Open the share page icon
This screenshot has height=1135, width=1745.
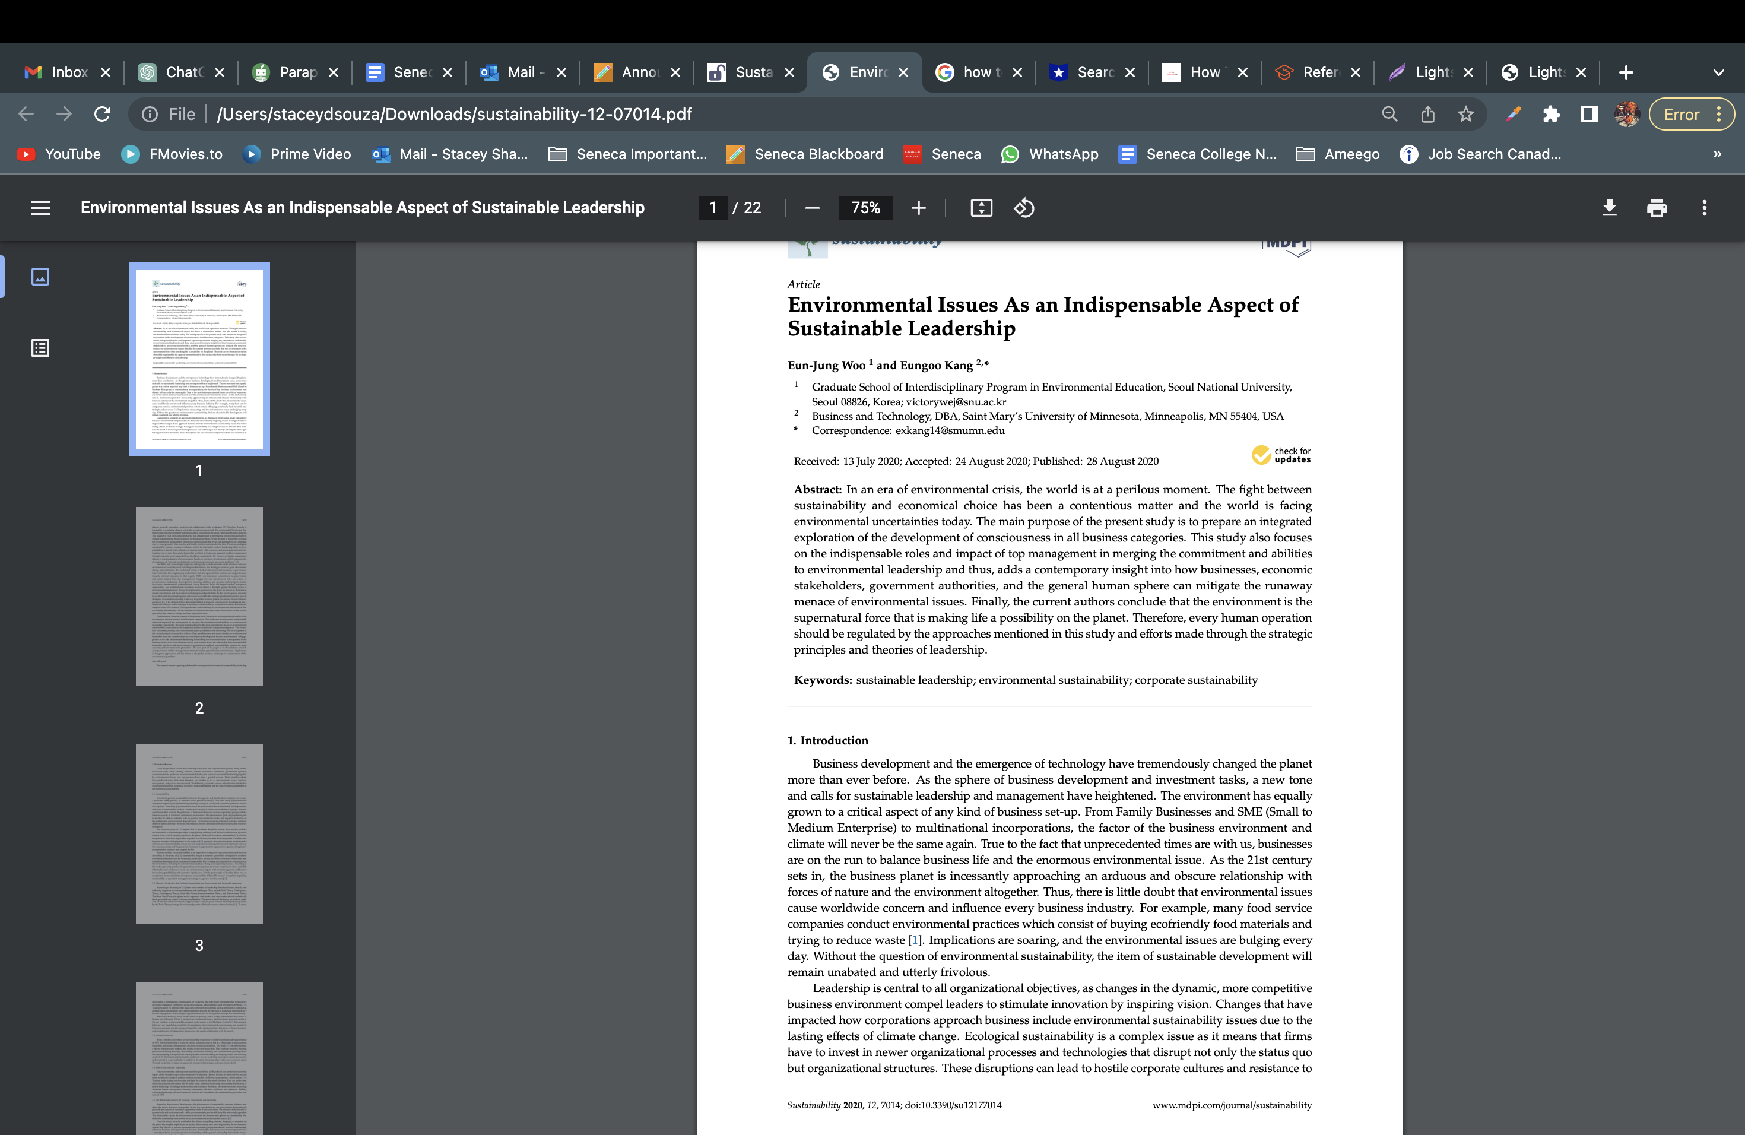(1427, 113)
